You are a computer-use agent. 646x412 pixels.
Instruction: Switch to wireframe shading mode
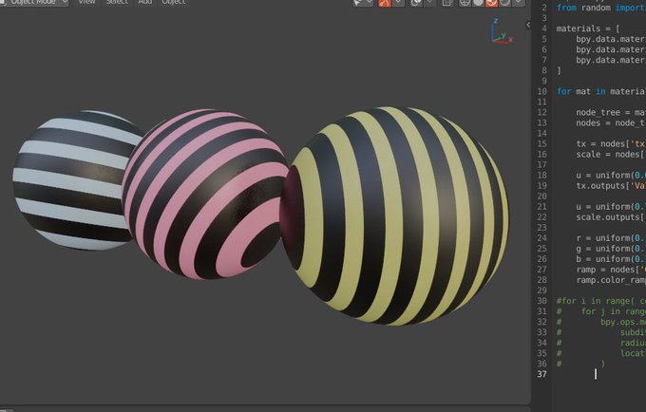(x=465, y=3)
